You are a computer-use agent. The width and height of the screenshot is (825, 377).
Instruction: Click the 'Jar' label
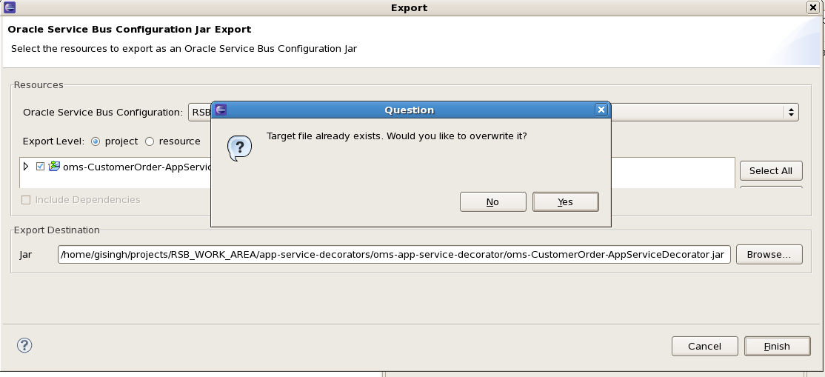click(26, 255)
